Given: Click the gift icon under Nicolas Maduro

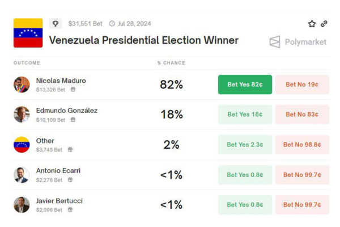Looking at the screenshot, I should (x=73, y=90).
